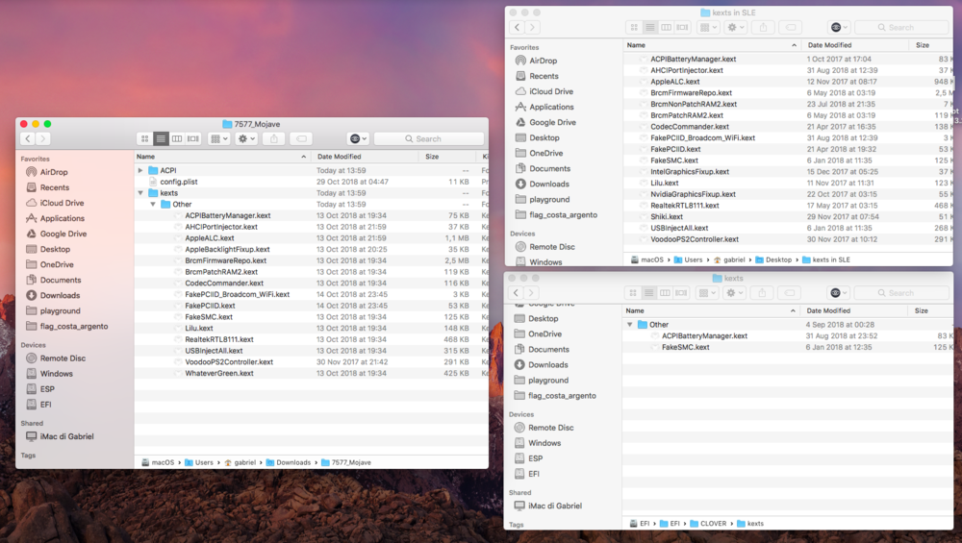Collapse the kexts folder in 7577_Mojave
This screenshot has width=962, height=543.
(x=140, y=193)
